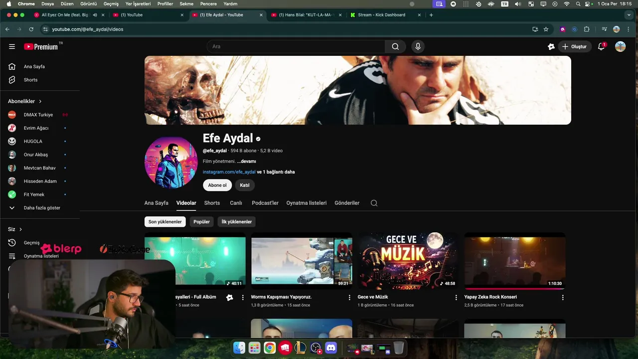Open site information icon in address bar
The width and height of the screenshot is (638, 359).
(x=45, y=29)
